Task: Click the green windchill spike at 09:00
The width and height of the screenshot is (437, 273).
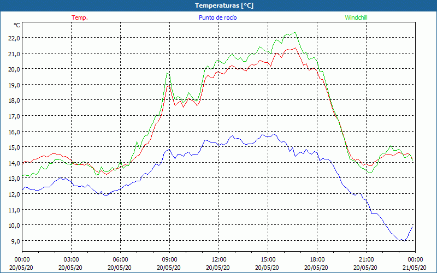Action: point(167,73)
